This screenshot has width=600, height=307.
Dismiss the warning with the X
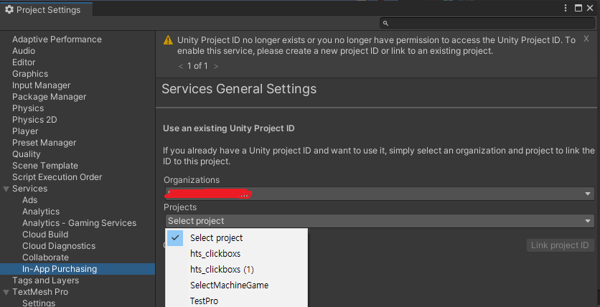click(586, 39)
